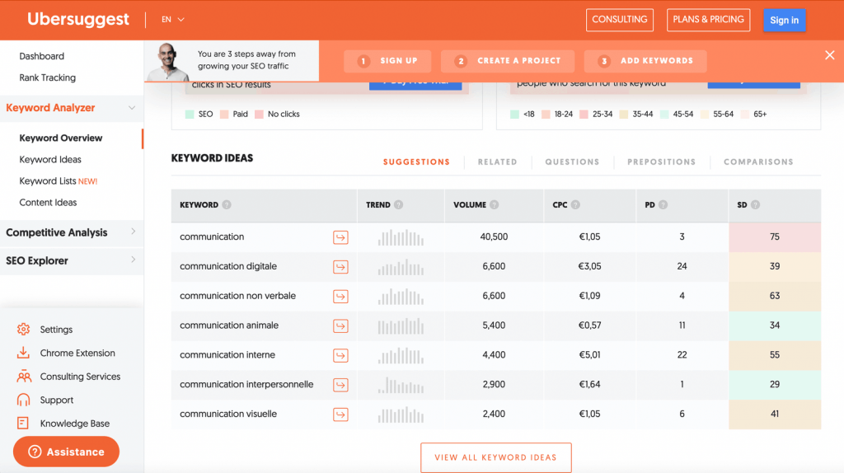Click help icon next to CPC header
Viewport: 844px width, 473px height.
click(x=575, y=205)
